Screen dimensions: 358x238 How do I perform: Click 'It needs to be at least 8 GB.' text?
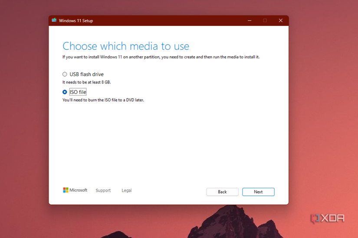point(86,82)
